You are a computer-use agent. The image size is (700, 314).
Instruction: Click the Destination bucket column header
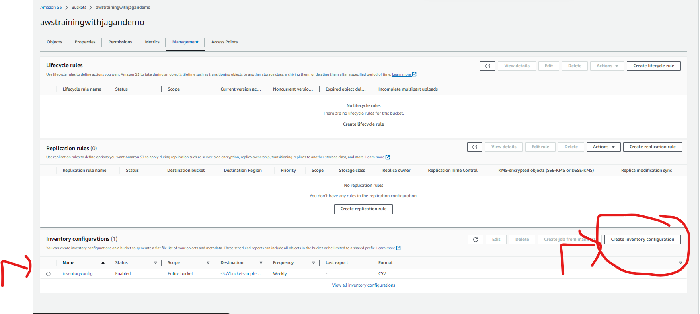point(186,171)
